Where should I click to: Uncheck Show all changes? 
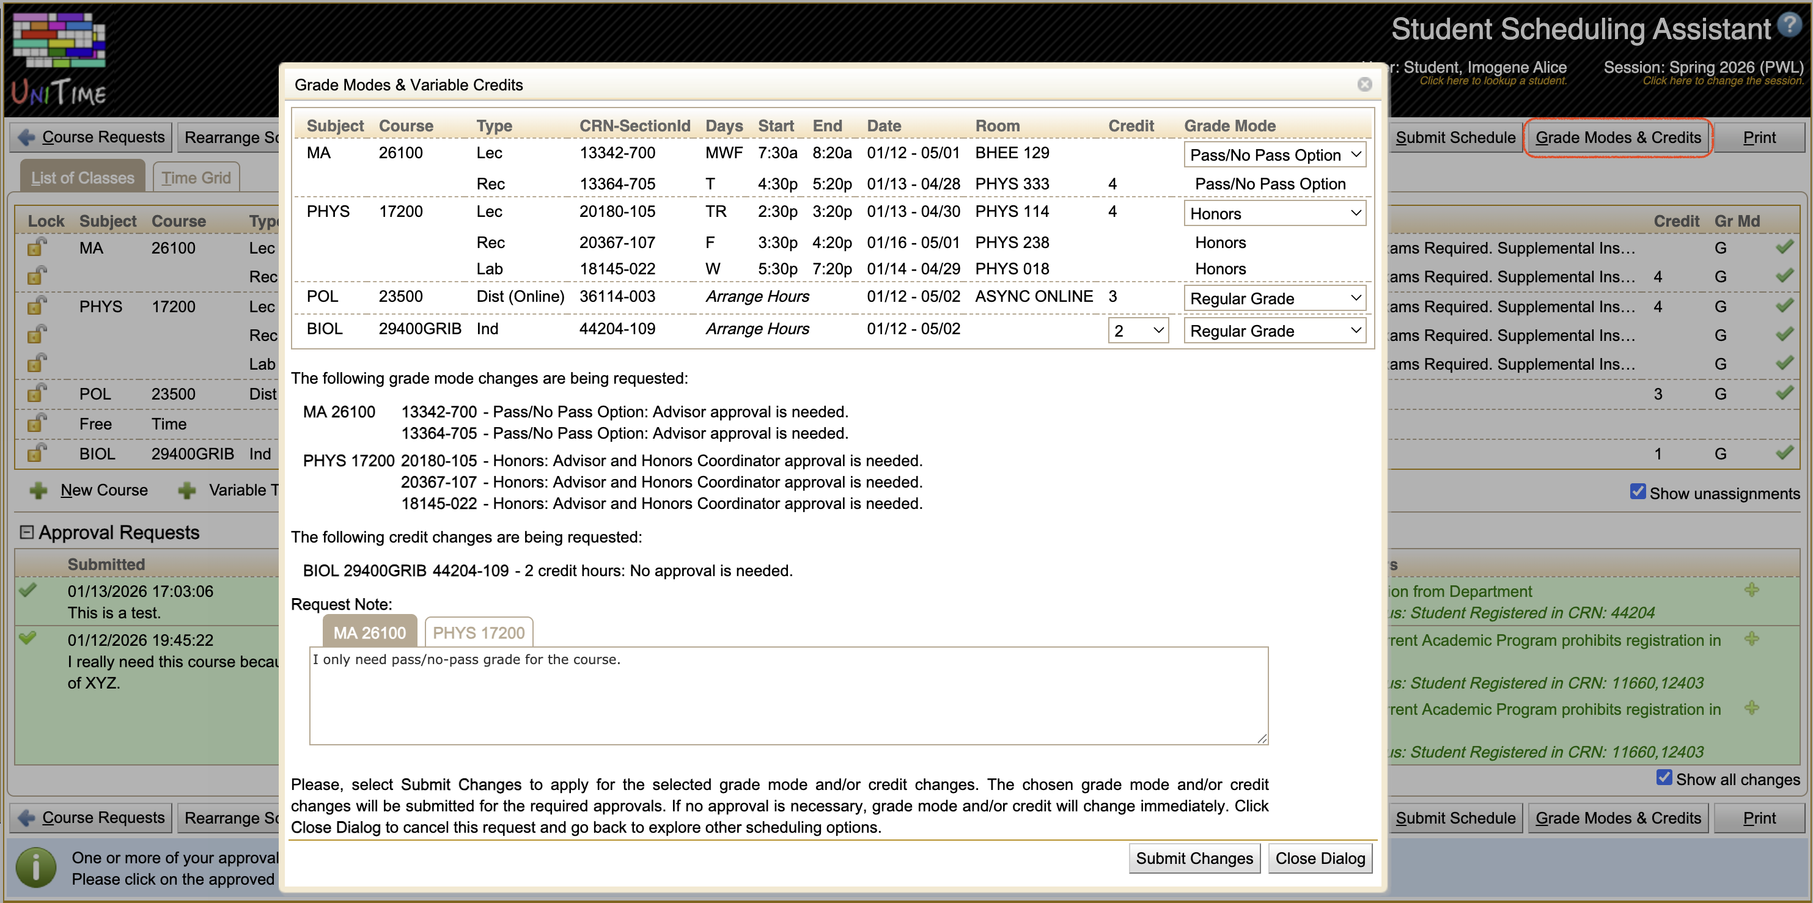(x=1664, y=778)
